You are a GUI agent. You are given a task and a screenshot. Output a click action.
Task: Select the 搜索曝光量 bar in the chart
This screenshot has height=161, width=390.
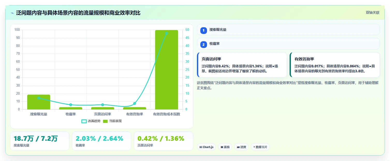pos(39,102)
